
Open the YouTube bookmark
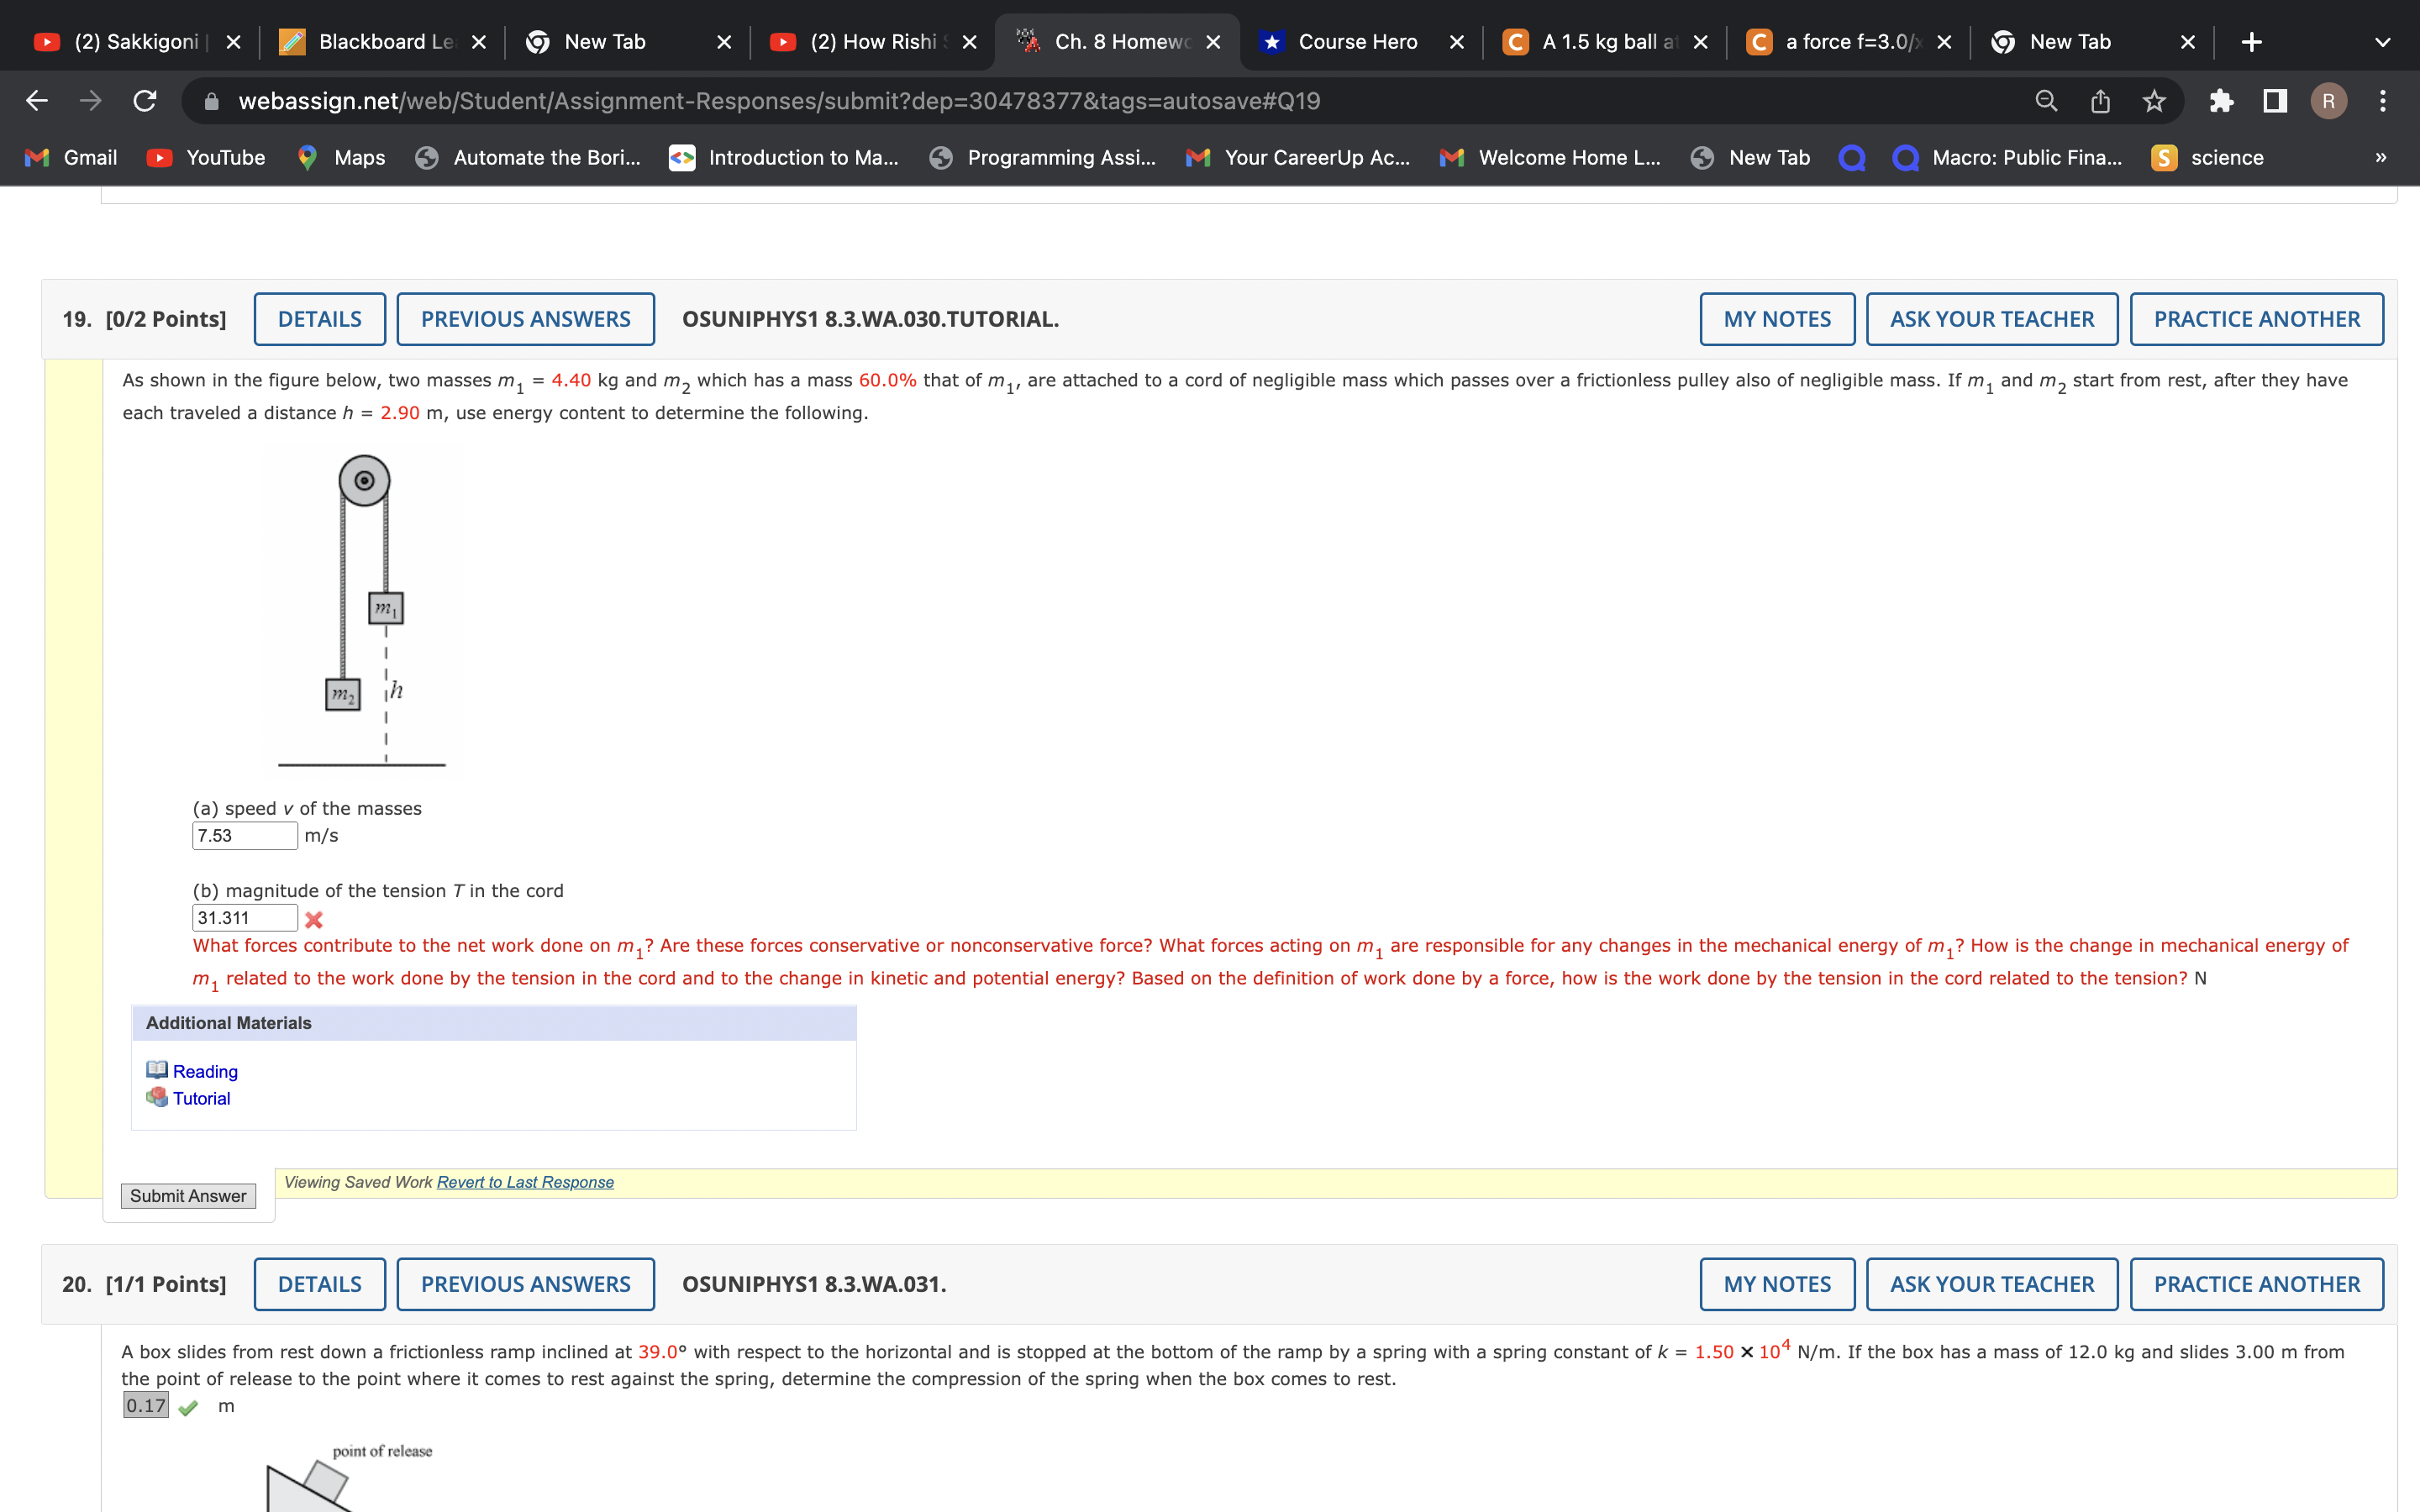(x=207, y=157)
